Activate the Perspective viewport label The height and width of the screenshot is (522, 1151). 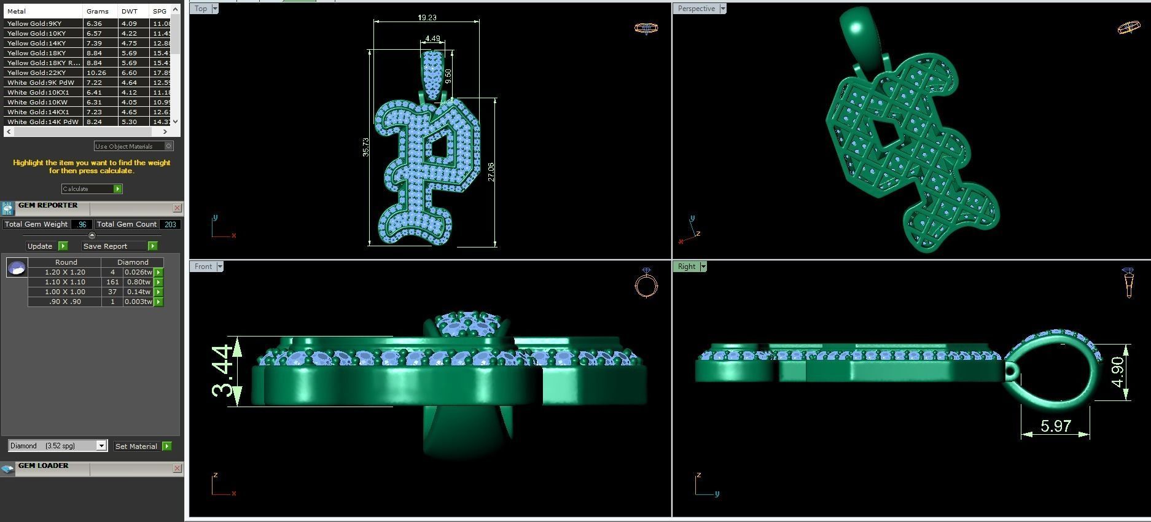(x=696, y=9)
